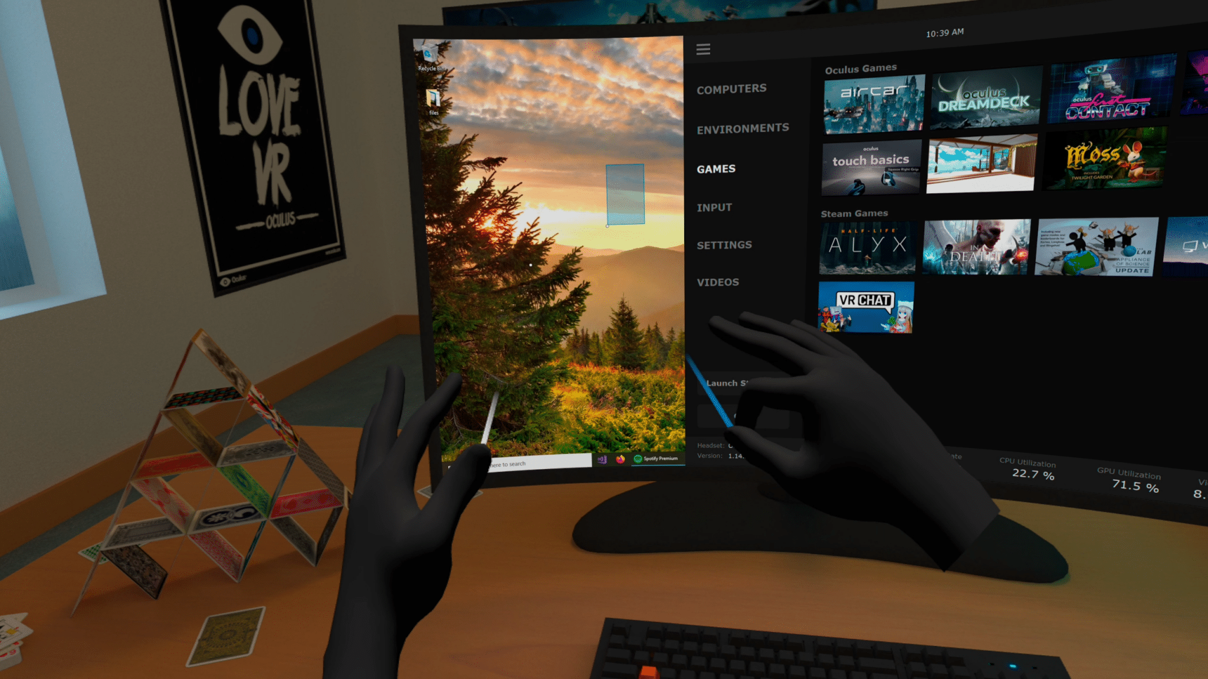The height and width of the screenshot is (679, 1208).
Task: Expand VIDEOS navigation section
Action: (x=718, y=282)
